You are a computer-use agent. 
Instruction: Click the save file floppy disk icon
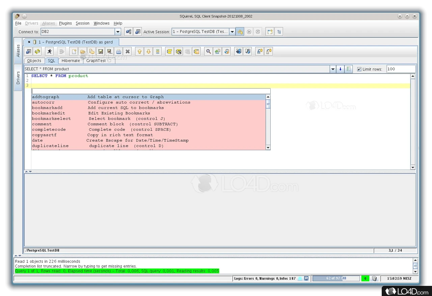click(x=101, y=52)
